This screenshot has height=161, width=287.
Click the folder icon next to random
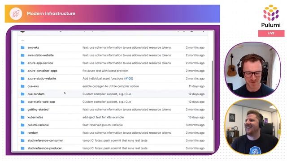click(22, 133)
